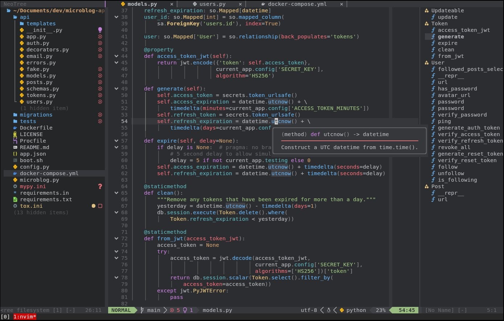Click the Docker whale icon beside Dockerfile
504x321 pixels.
[16, 128]
